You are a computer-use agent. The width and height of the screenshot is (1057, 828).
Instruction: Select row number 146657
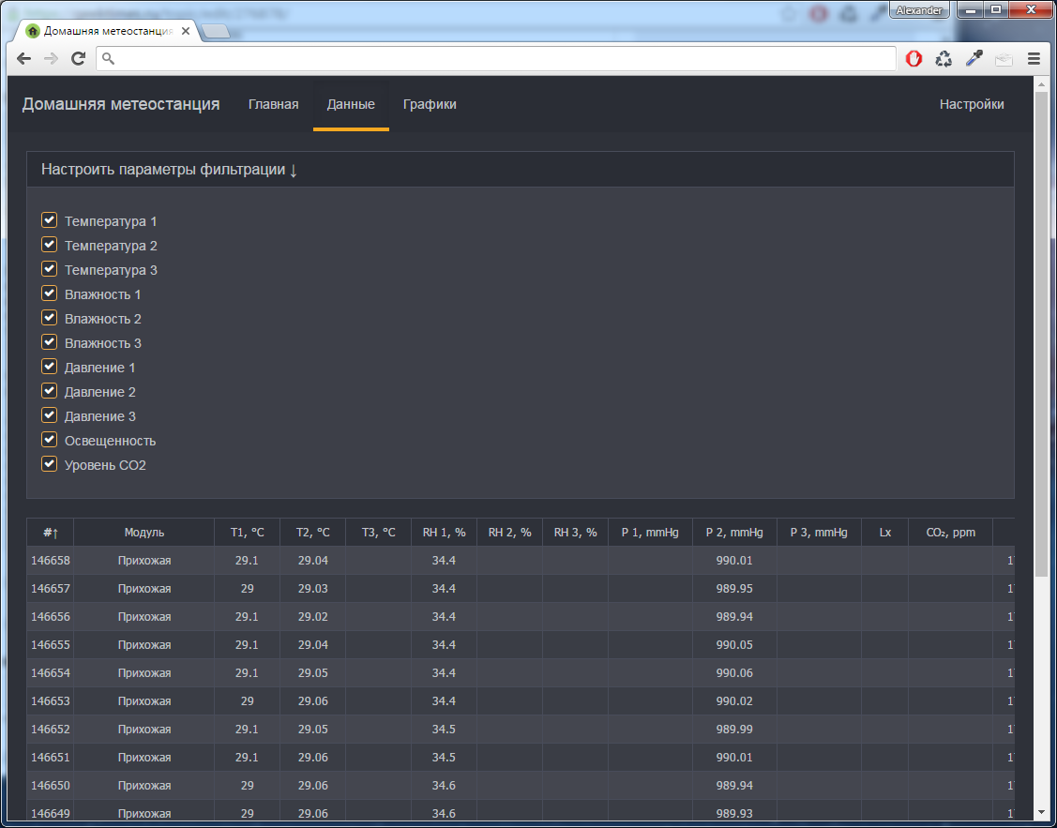pos(51,589)
